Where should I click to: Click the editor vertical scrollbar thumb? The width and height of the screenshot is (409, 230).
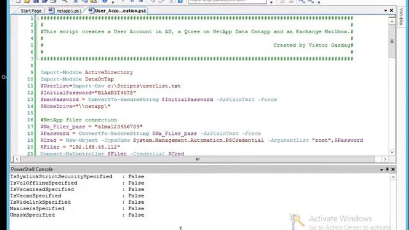392,41
